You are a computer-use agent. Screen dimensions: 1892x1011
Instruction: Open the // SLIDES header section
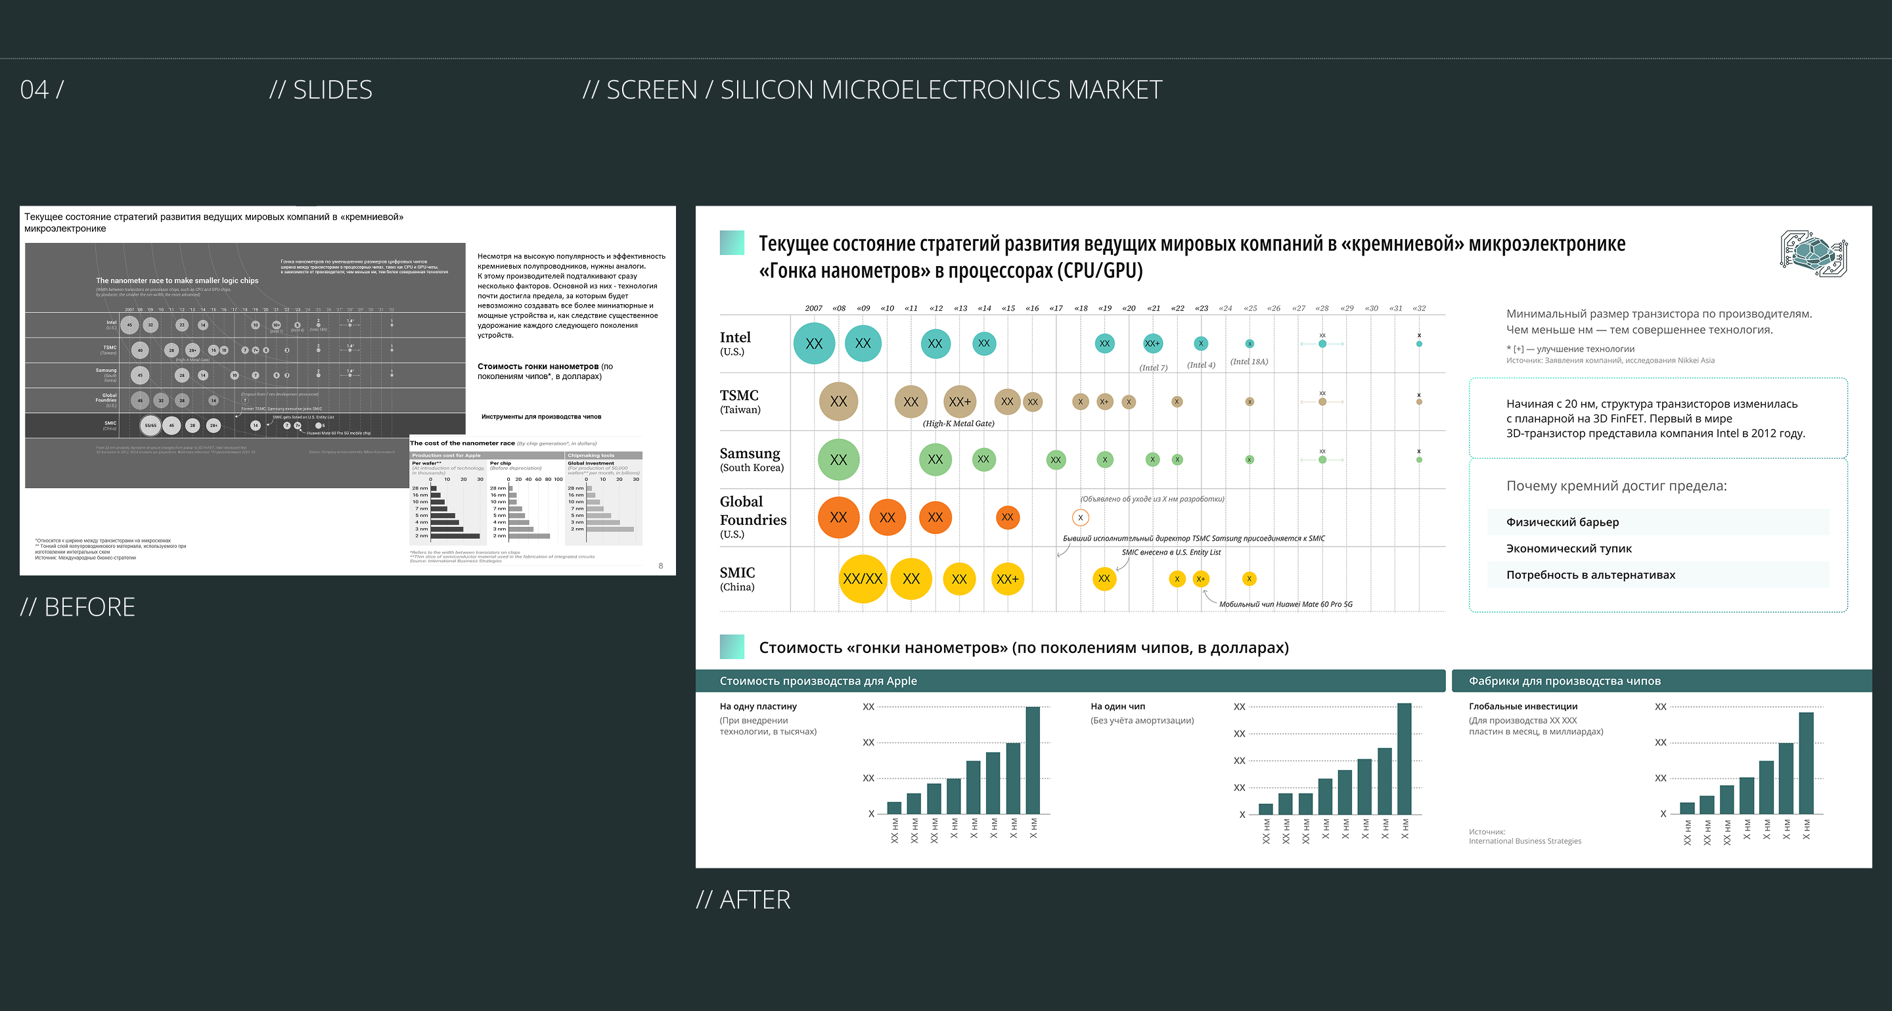point(320,89)
